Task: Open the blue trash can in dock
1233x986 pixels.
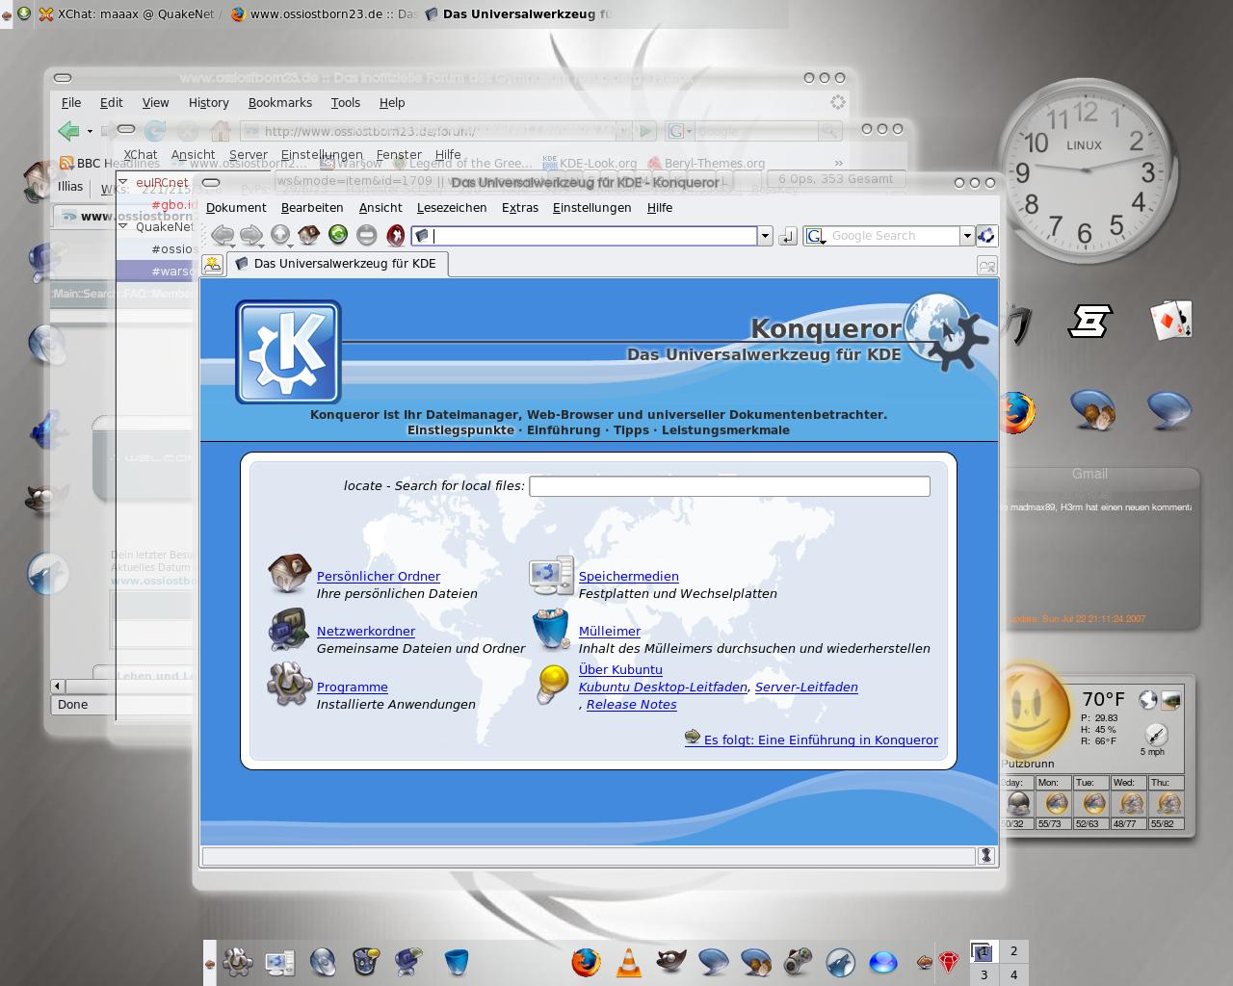Action: (457, 961)
